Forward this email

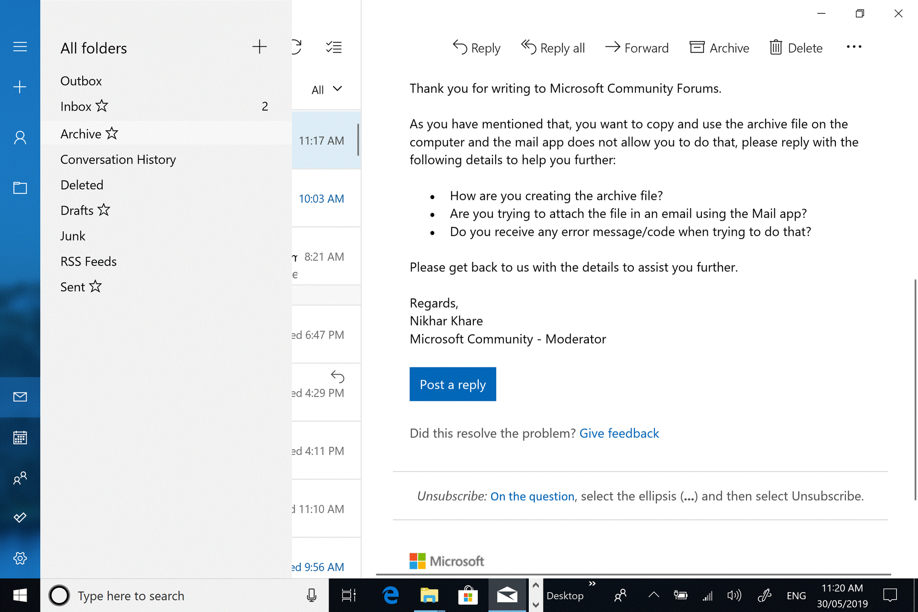[637, 48]
